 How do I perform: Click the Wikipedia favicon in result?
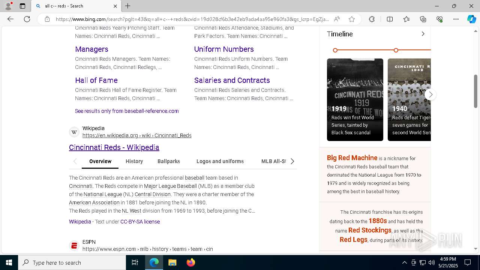click(74, 132)
